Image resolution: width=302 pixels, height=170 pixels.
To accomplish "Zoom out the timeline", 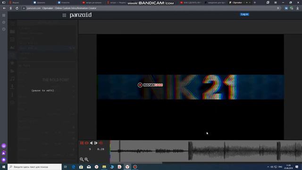I will [82, 159].
